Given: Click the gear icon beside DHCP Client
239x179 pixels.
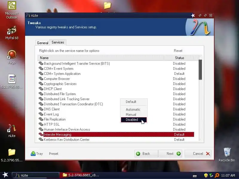Looking at the screenshot, I should tap(41, 89).
